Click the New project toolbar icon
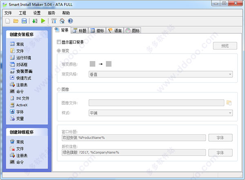Screen dimensions: 245x180 pos(8,21)
